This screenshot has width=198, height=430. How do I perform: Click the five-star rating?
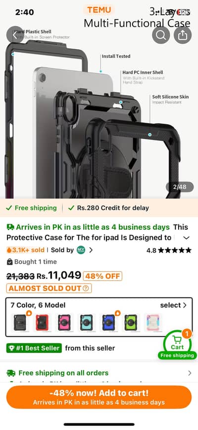pyautogui.click(x=175, y=250)
